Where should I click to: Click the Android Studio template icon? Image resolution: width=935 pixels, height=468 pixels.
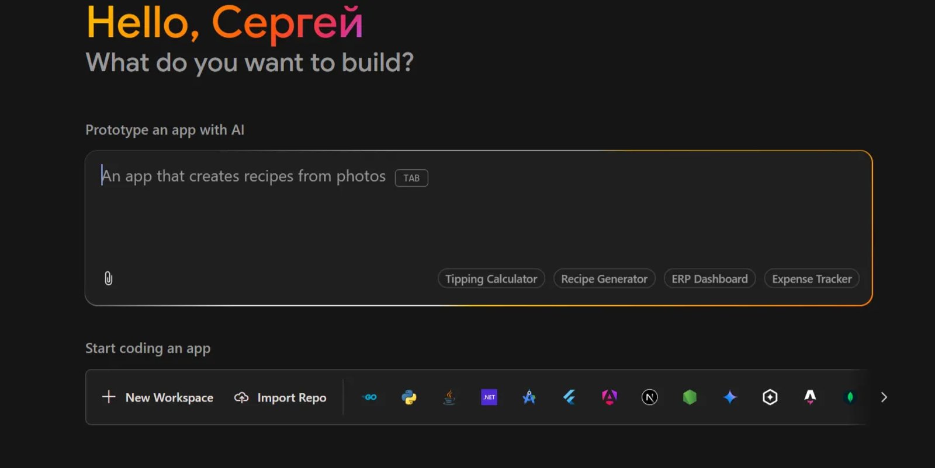point(529,397)
